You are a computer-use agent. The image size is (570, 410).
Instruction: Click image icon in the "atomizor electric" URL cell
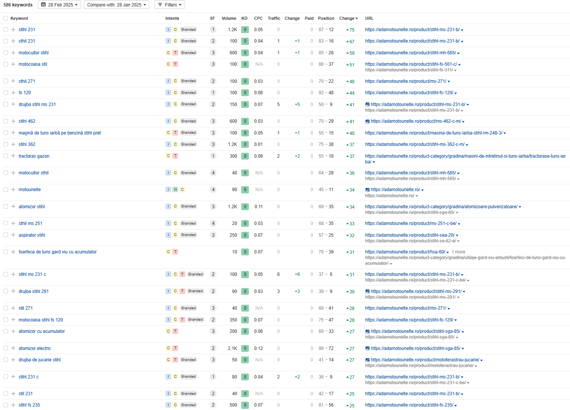[367, 348]
